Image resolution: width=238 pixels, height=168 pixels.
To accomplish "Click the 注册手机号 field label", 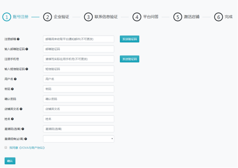I will (x=12, y=59).
